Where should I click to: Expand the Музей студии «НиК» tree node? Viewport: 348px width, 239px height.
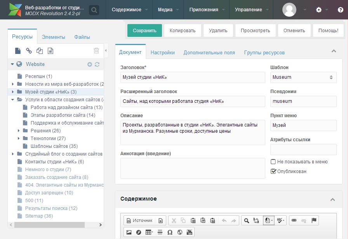point(13,92)
